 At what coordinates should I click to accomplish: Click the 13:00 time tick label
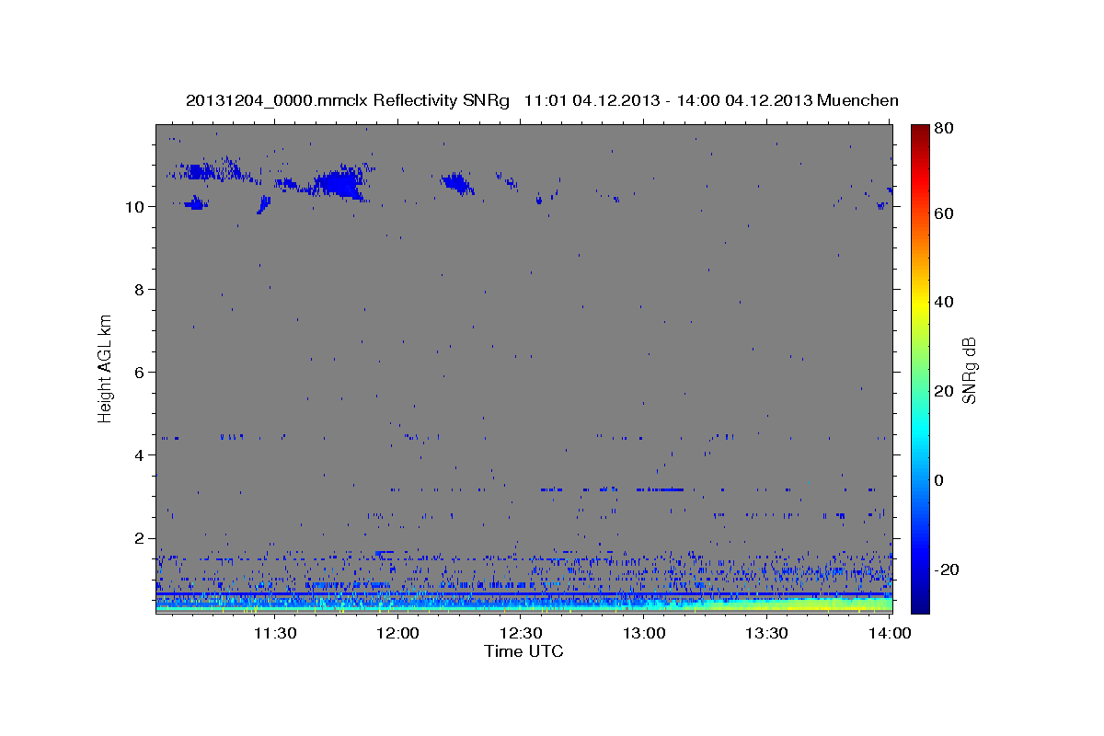pyautogui.click(x=644, y=633)
